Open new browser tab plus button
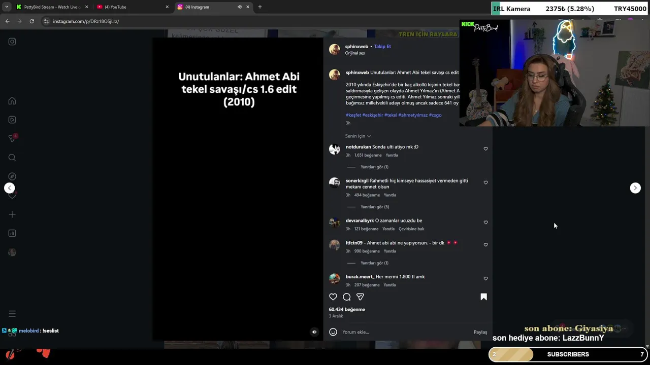The image size is (650, 365). pos(260,7)
